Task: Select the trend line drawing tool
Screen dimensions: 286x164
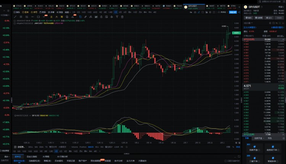Action: click(x=15, y=17)
